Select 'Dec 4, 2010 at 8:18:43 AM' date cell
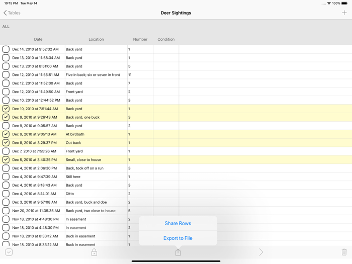The width and height of the screenshot is (352, 264). pos(34,185)
